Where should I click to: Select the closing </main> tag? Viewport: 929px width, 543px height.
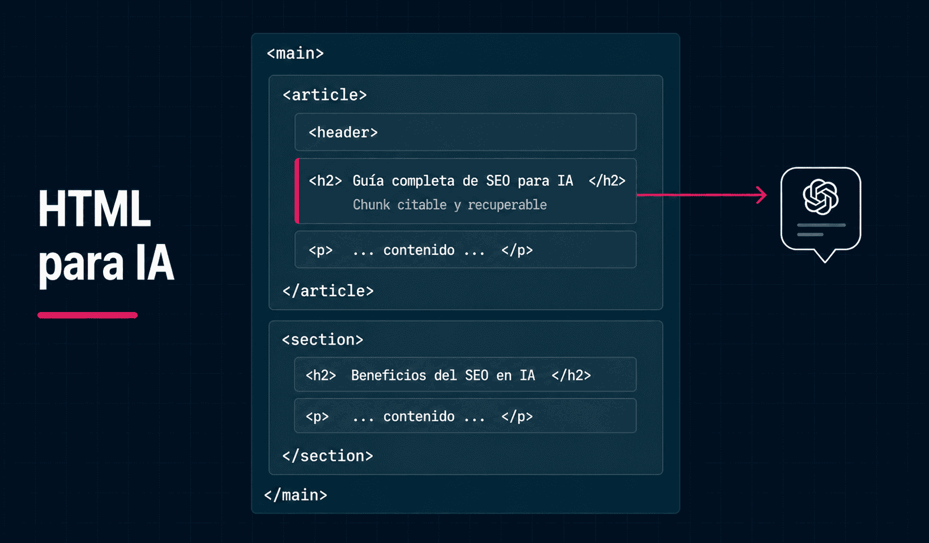tap(296, 495)
